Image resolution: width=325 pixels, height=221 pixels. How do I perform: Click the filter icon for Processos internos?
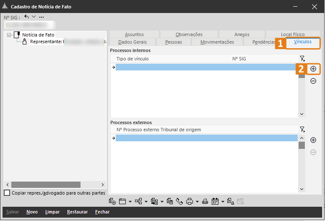point(302,59)
